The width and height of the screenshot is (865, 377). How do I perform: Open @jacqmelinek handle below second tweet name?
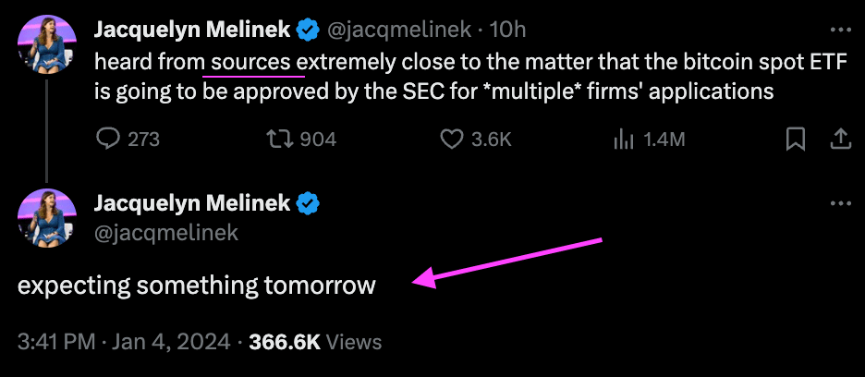pyautogui.click(x=166, y=232)
